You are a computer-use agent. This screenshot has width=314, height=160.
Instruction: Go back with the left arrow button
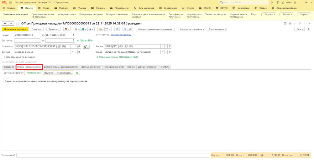point(5,23)
